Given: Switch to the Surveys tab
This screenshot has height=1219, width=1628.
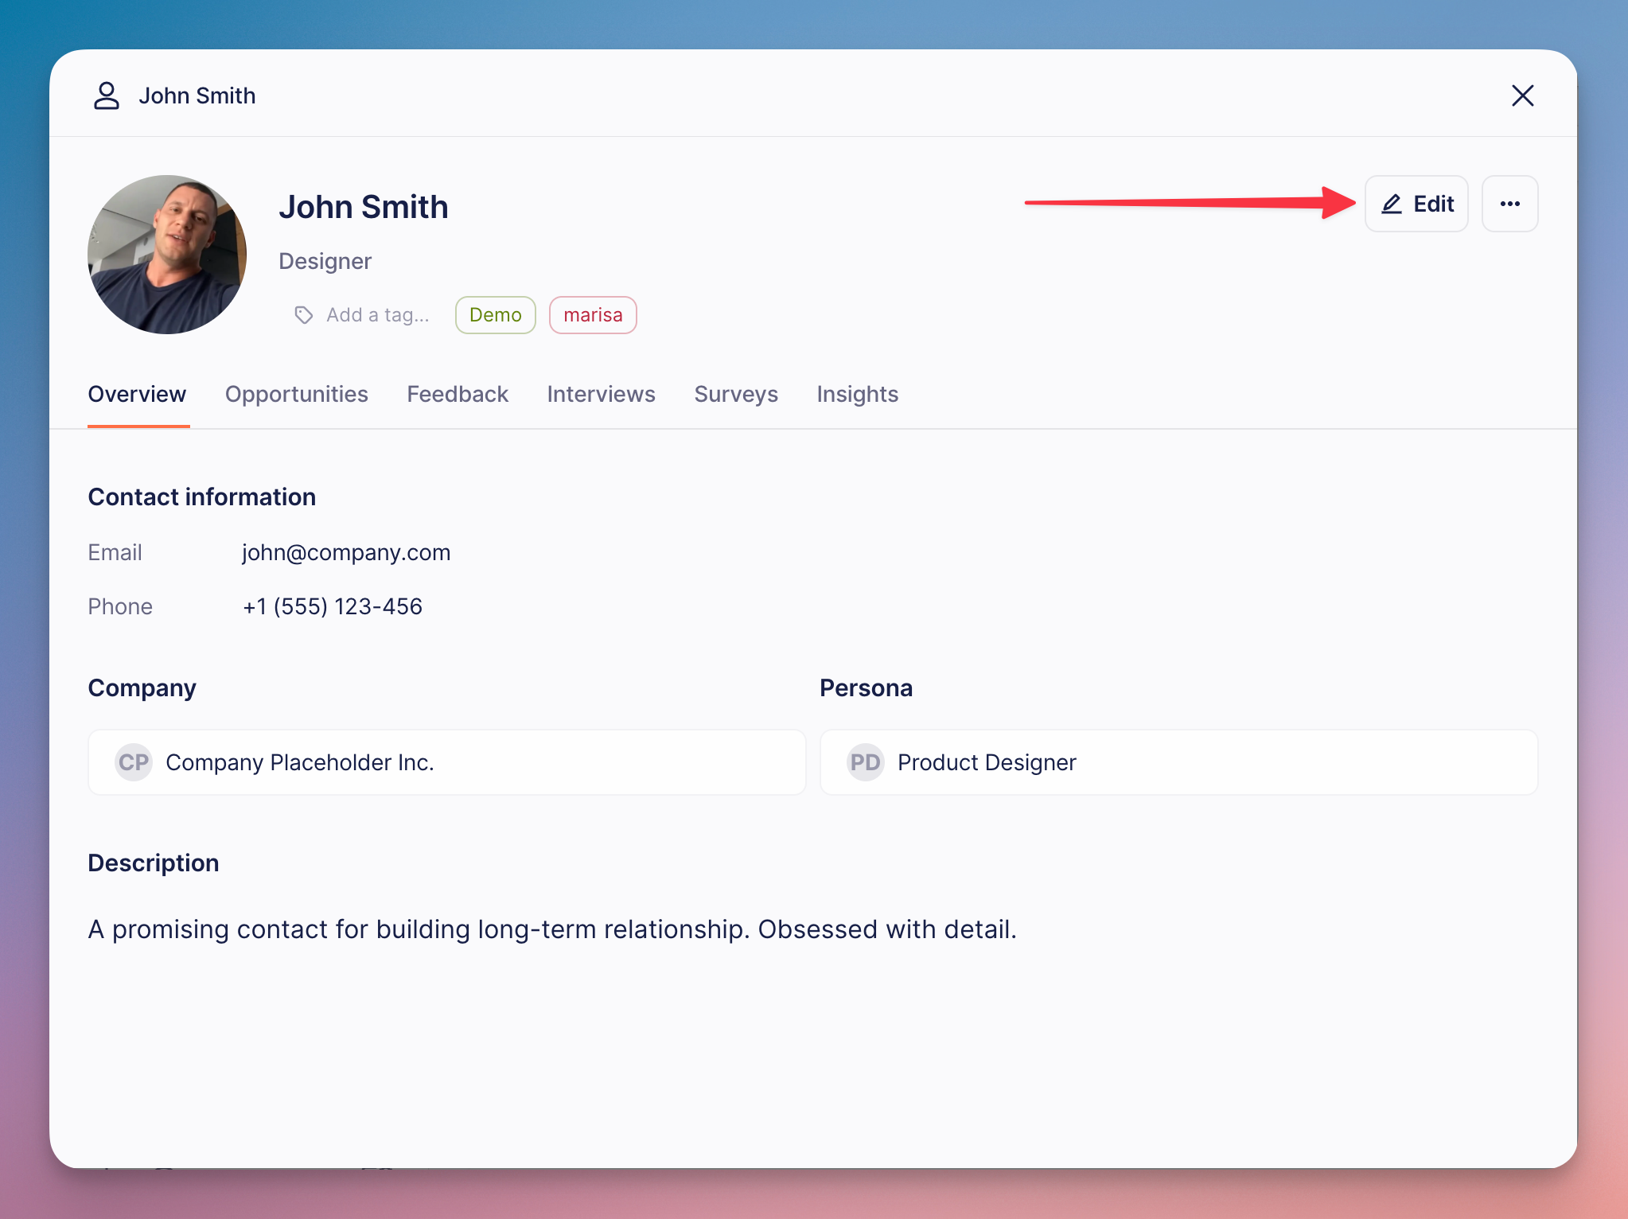Looking at the screenshot, I should click(736, 394).
